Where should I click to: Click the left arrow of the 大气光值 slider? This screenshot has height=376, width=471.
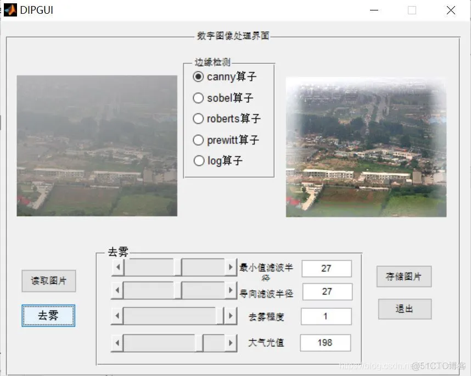117,342
